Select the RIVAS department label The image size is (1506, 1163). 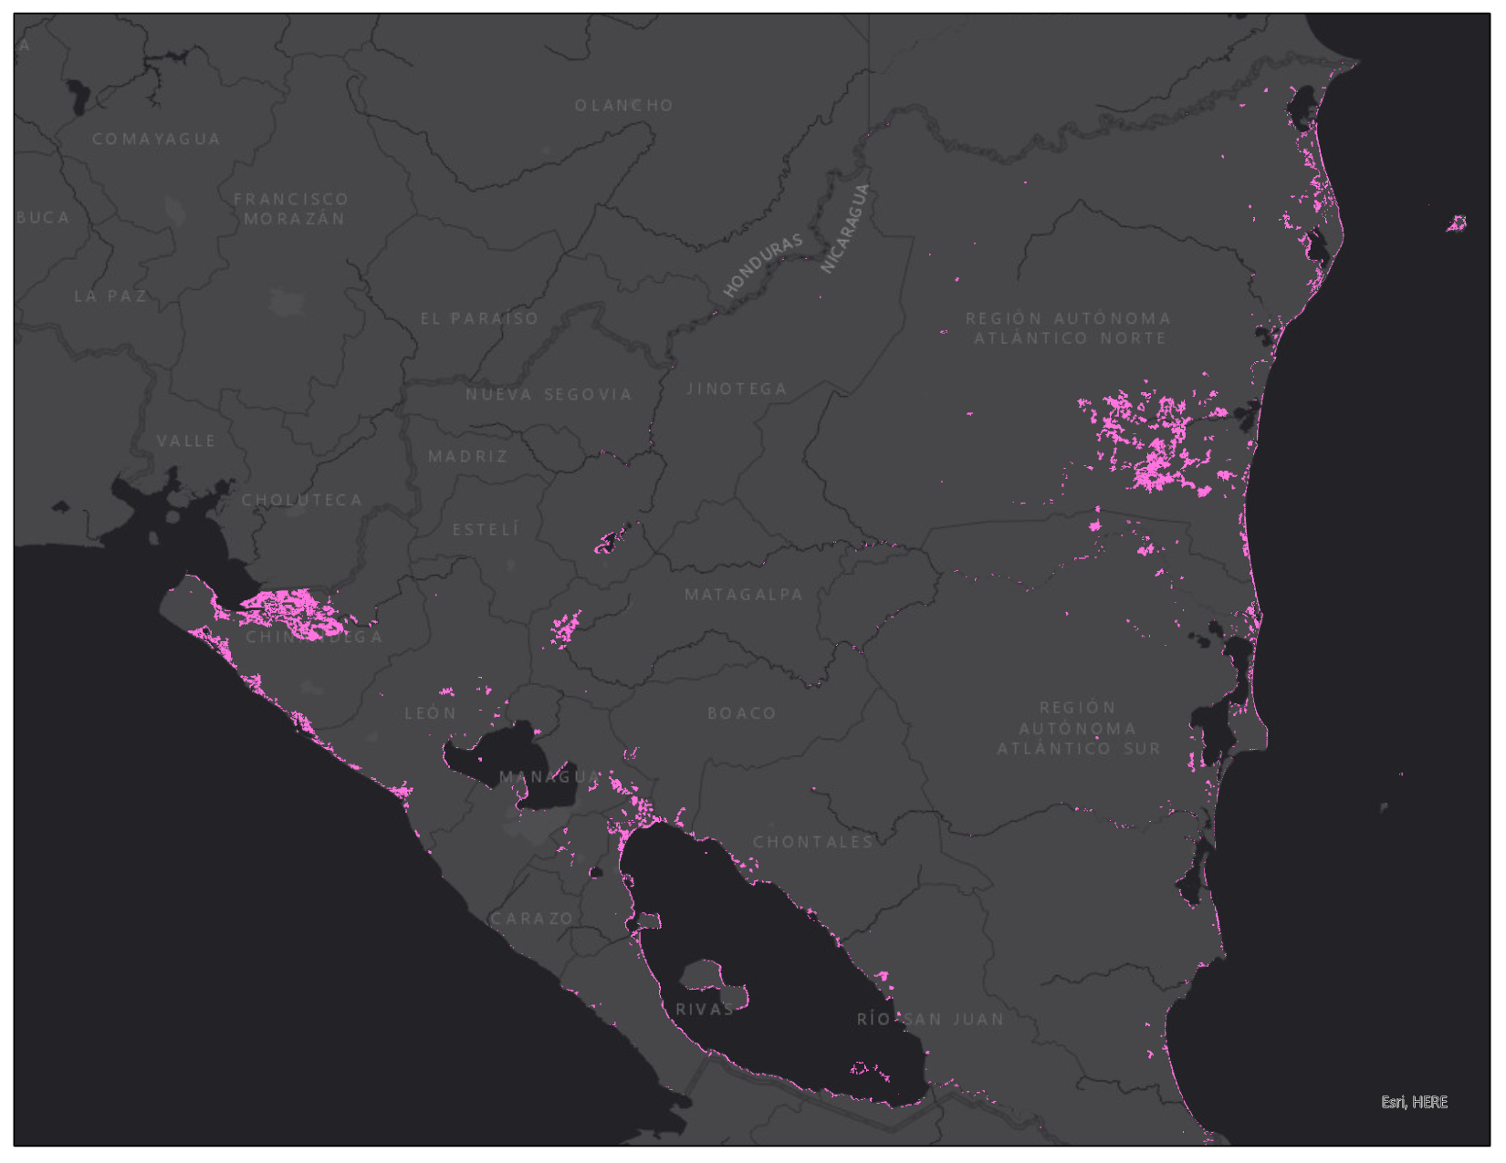[x=705, y=1009]
